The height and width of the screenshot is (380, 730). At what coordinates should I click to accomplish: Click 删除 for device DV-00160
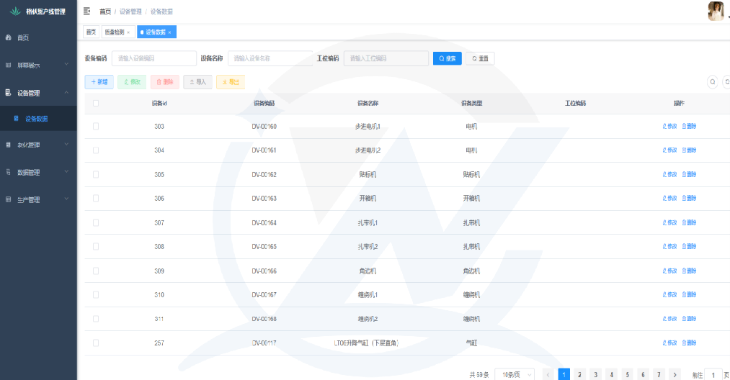[689, 126]
